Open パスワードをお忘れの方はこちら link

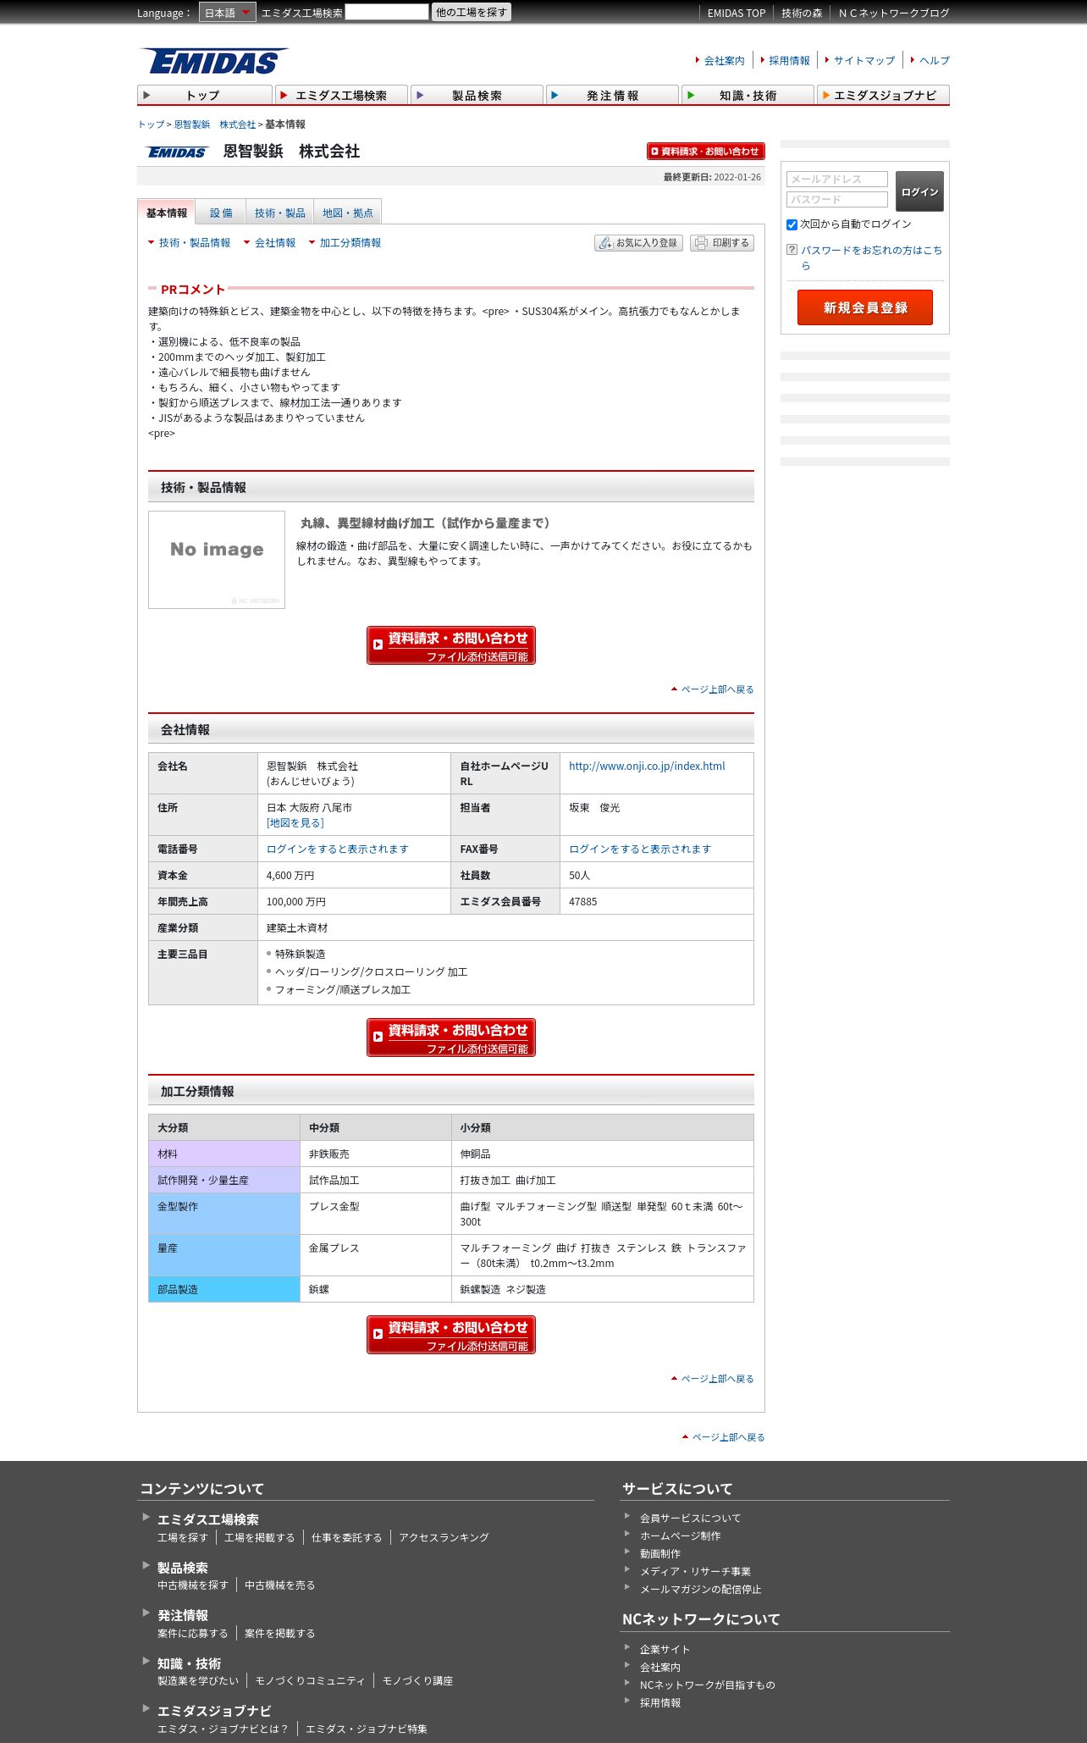871,257
